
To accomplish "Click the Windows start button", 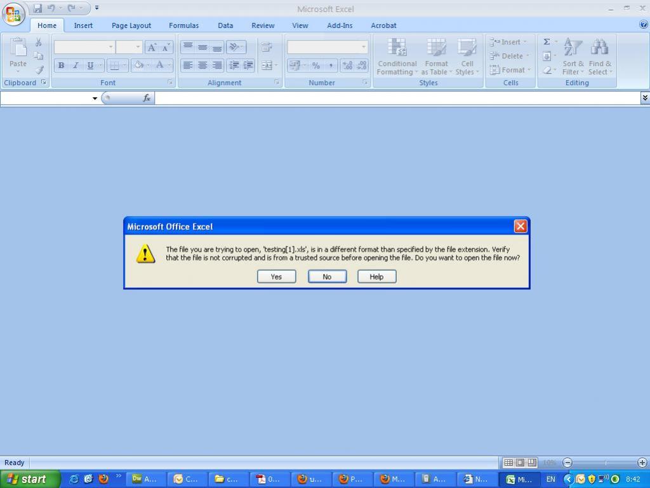I will [30, 479].
